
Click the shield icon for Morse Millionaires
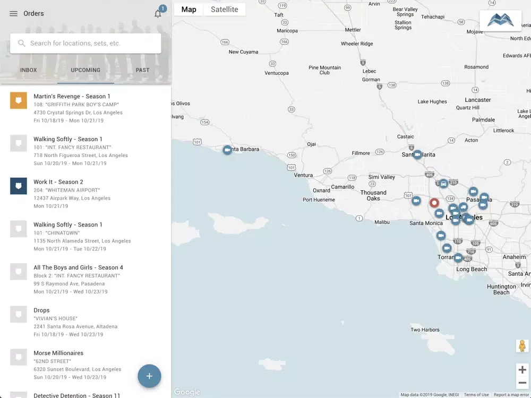[x=19, y=357]
